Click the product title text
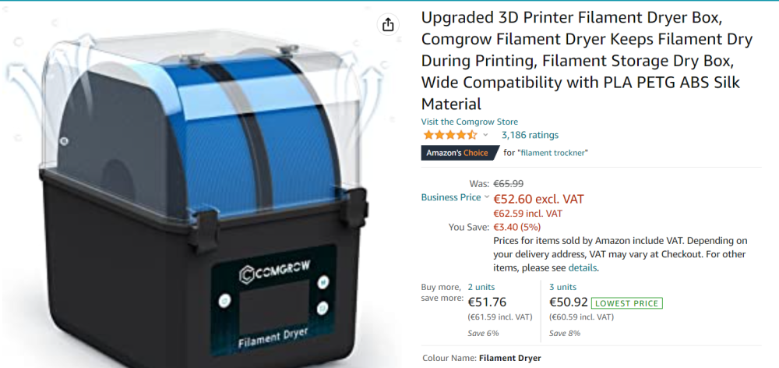The width and height of the screenshot is (779, 368). tap(587, 61)
